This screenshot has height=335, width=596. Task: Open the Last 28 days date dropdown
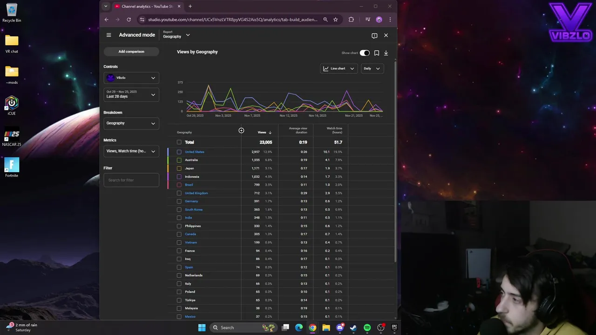click(x=131, y=94)
